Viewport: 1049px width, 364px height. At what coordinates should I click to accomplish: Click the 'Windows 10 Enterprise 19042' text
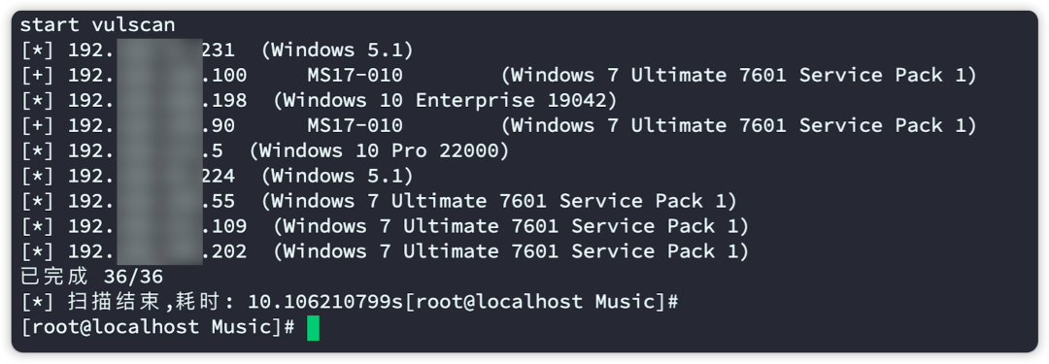tap(445, 100)
